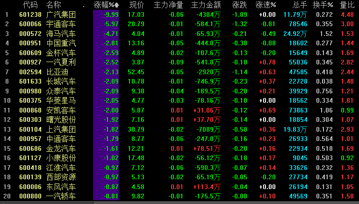The width and height of the screenshot is (359, 204).
Task: Select stock 众泰汽车
Action: point(61,91)
